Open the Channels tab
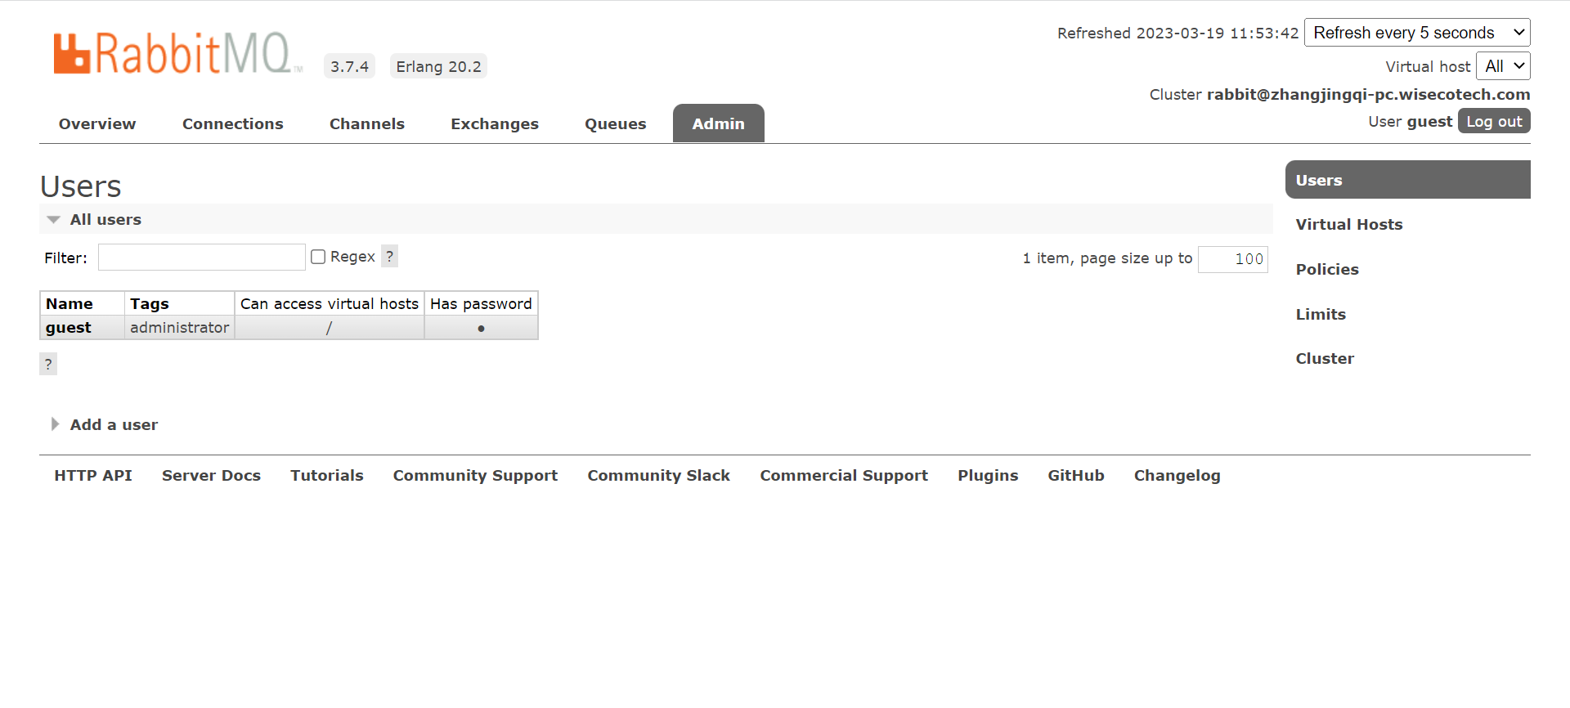The height and width of the screenshot is (708, 1570). click(367, 123)
